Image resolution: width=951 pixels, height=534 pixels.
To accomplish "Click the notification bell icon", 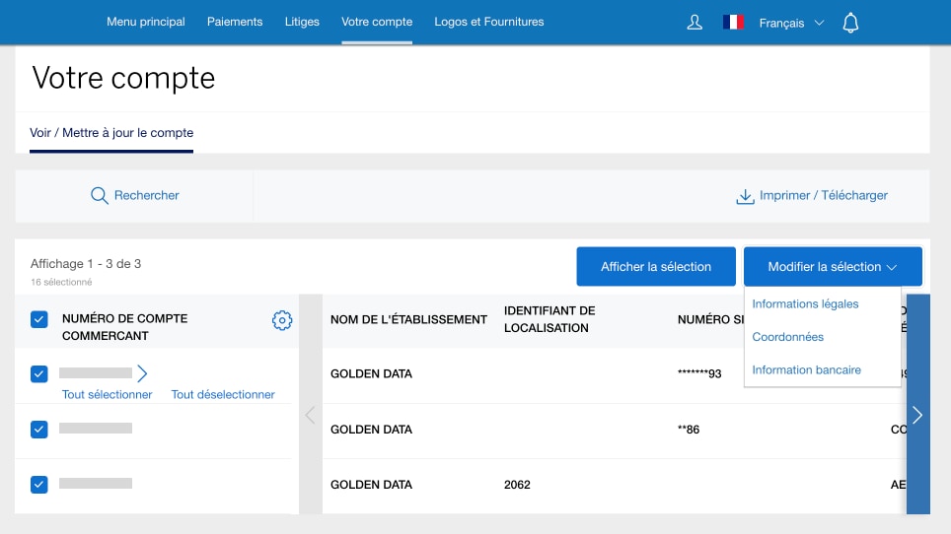I will pos(850,23).
